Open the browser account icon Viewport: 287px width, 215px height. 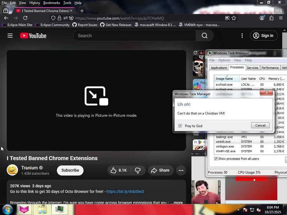[x=262, y=18]
